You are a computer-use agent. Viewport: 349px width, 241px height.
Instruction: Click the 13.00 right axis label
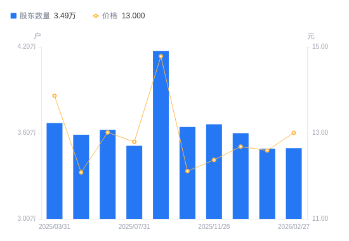[320, 132]
